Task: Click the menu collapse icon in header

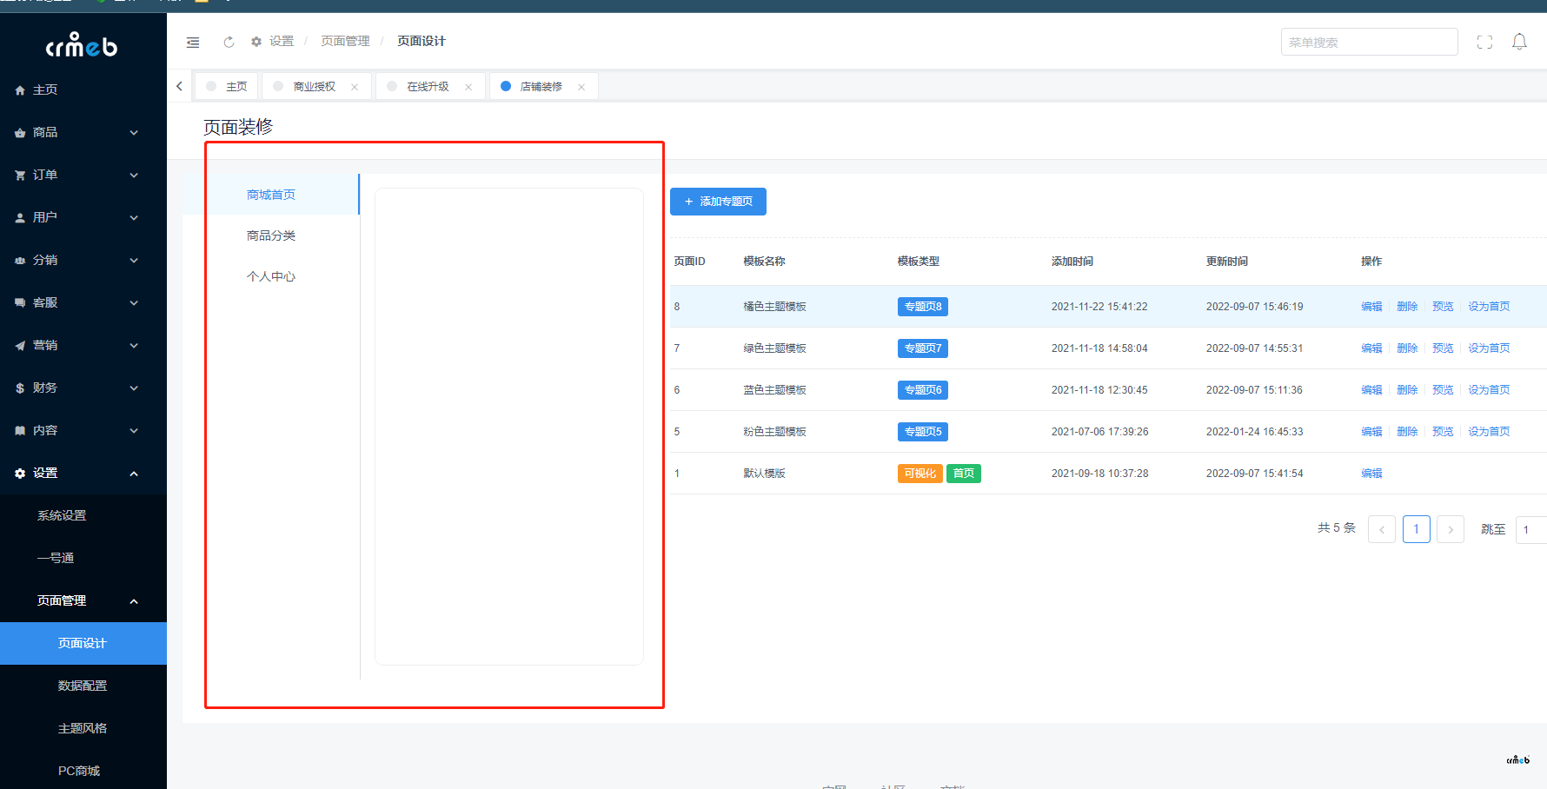Action: tap(193, 42)
